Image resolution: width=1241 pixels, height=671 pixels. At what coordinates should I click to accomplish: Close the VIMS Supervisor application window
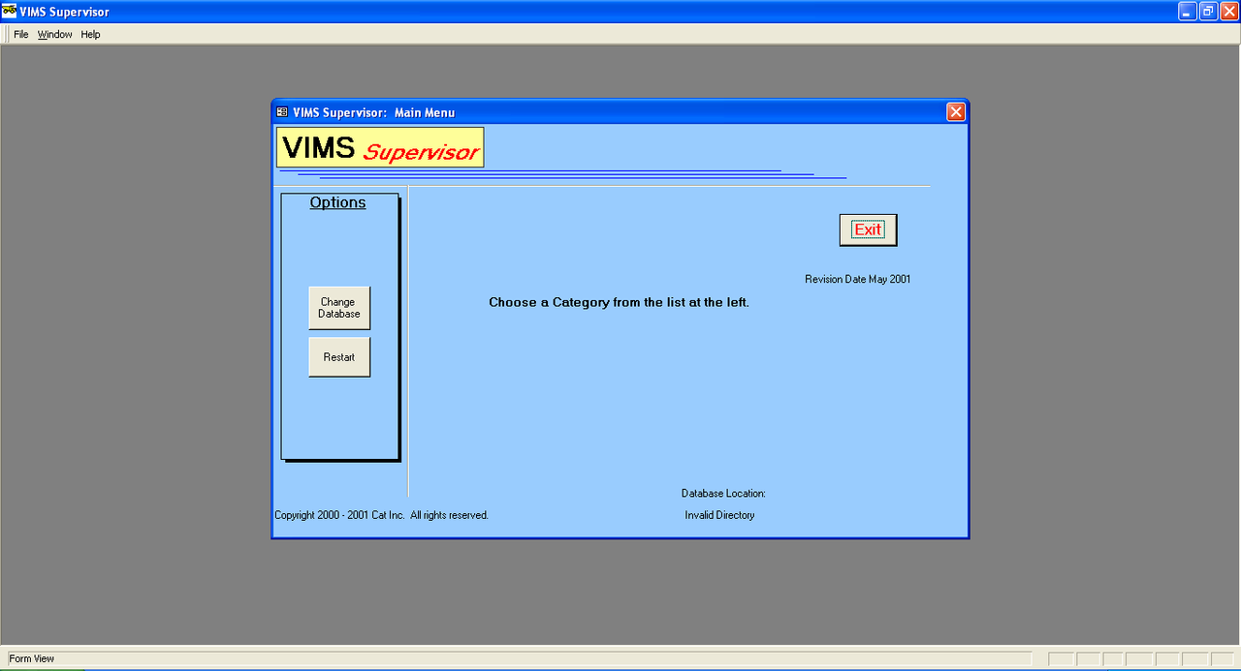[1229, 12]
